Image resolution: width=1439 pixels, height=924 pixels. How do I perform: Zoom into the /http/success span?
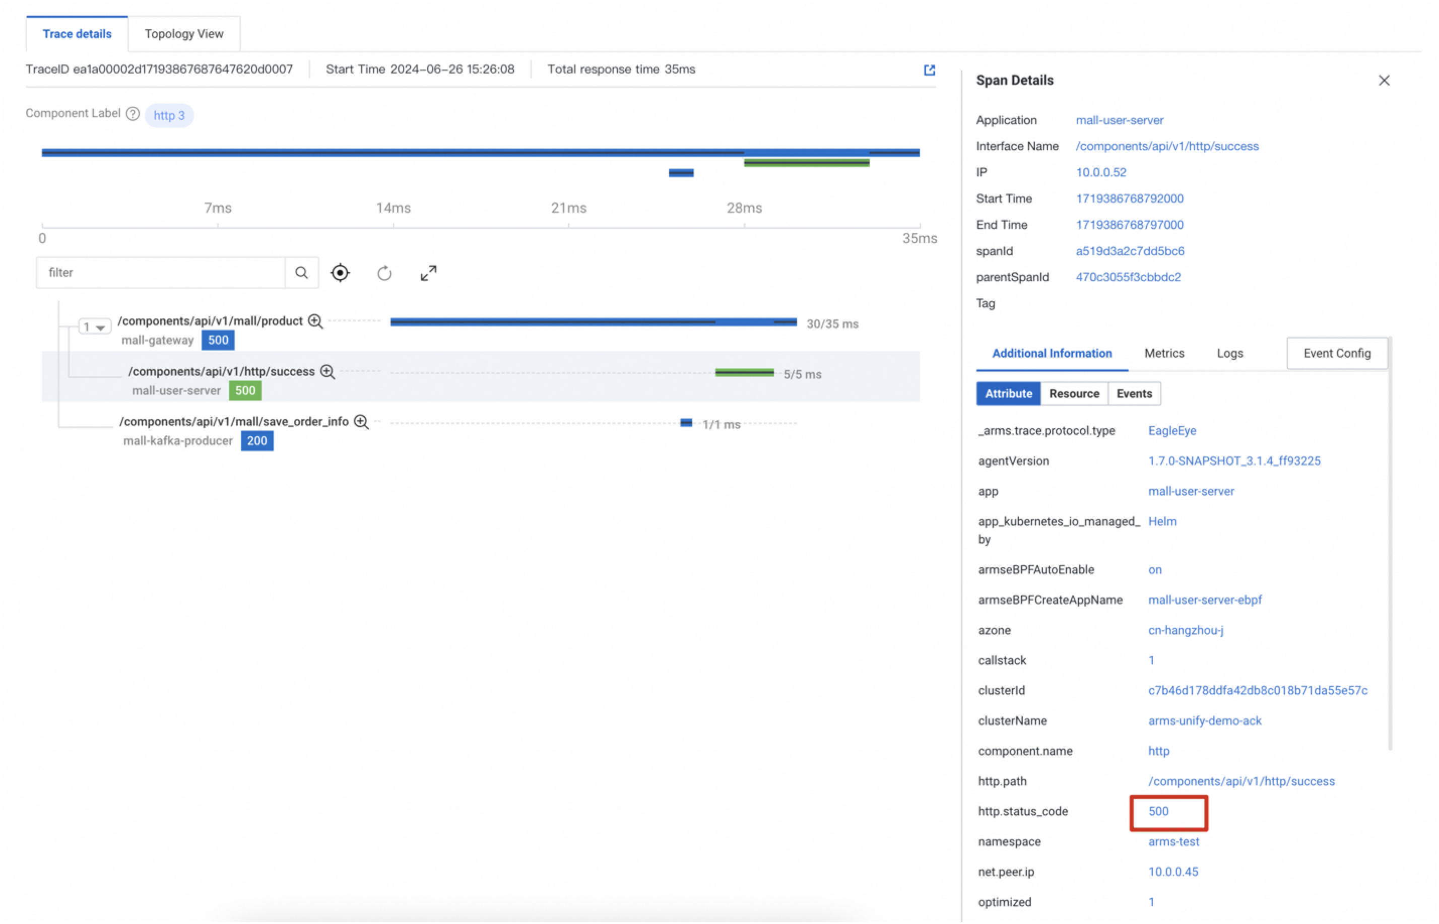[x=328, y=372]
